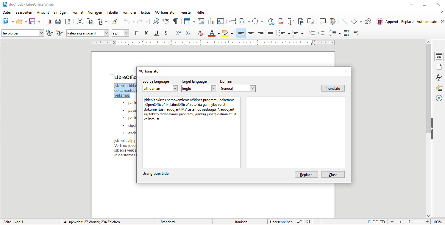Open the VU Translator menu
Screen dimensions: 445x225
click(x=165, y=12)
